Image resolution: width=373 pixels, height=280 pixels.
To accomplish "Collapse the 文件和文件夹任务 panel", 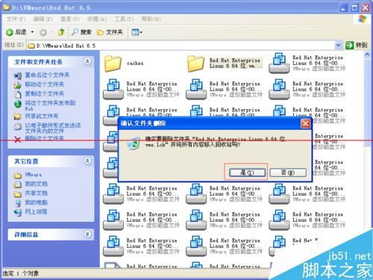I will click(x=87, y=61).
